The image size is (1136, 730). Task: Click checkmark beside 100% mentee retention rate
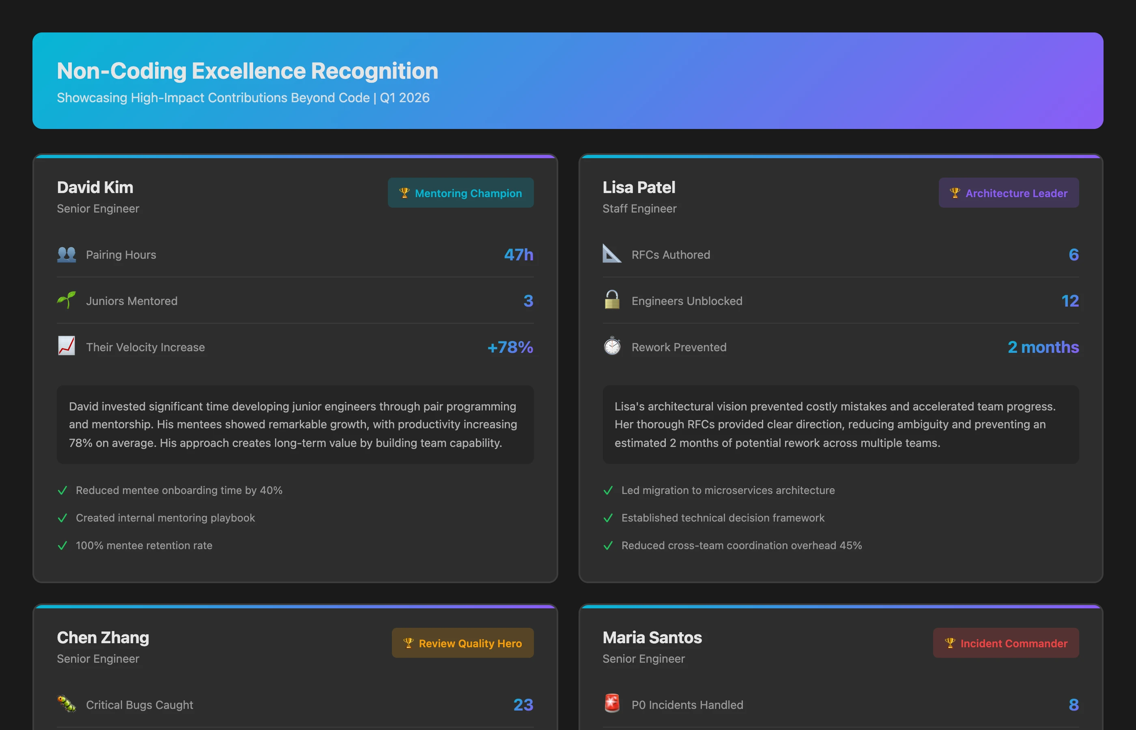(x=62, y=545)
